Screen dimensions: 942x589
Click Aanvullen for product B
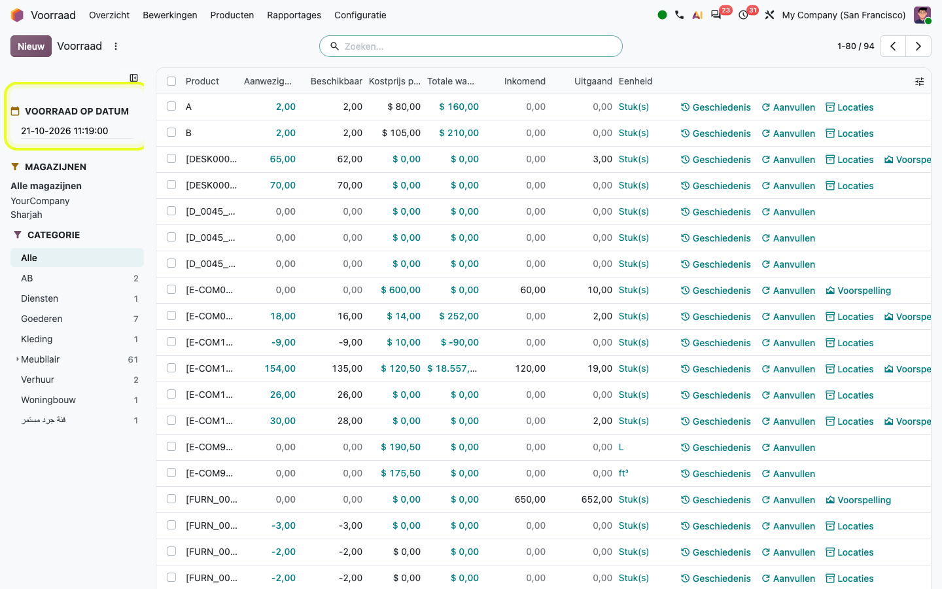pos(788,134)
